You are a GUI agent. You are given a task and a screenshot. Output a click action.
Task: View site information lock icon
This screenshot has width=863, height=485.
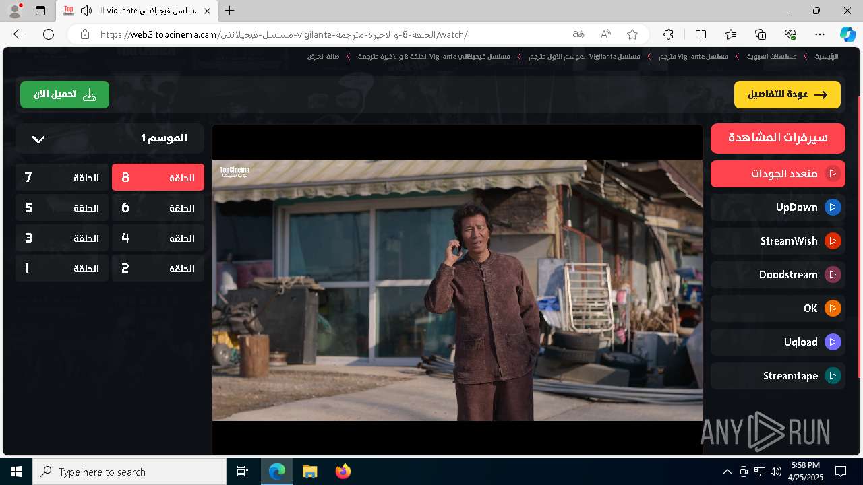[x=84, y=34]
